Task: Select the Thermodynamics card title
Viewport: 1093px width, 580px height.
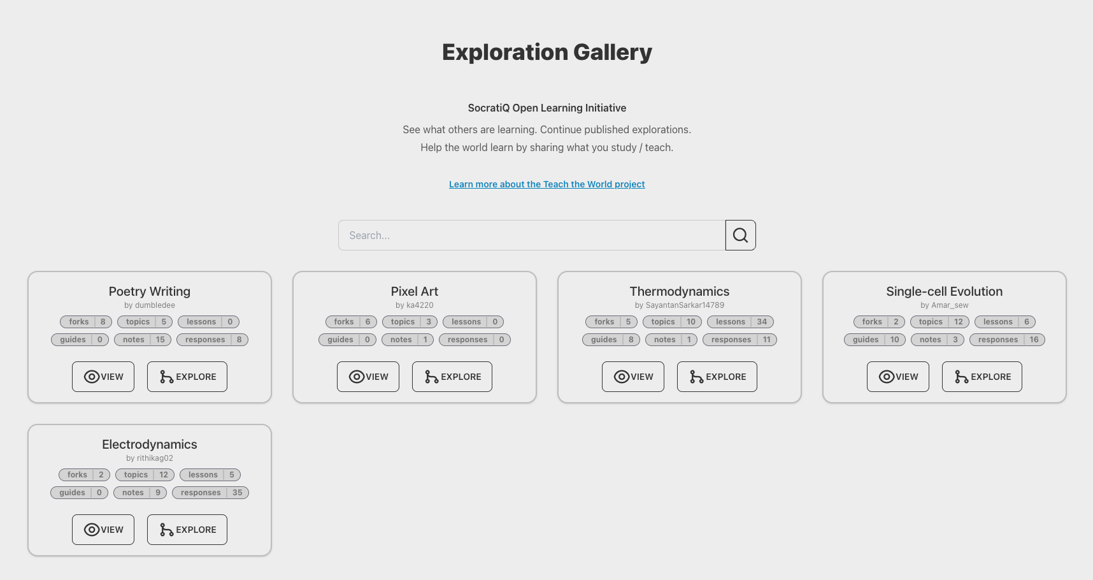Action: point(679,291)
